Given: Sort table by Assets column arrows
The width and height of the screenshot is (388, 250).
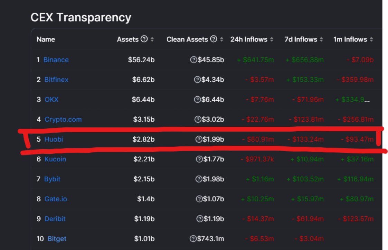Looking at the screenshot, I should (152, 39).
